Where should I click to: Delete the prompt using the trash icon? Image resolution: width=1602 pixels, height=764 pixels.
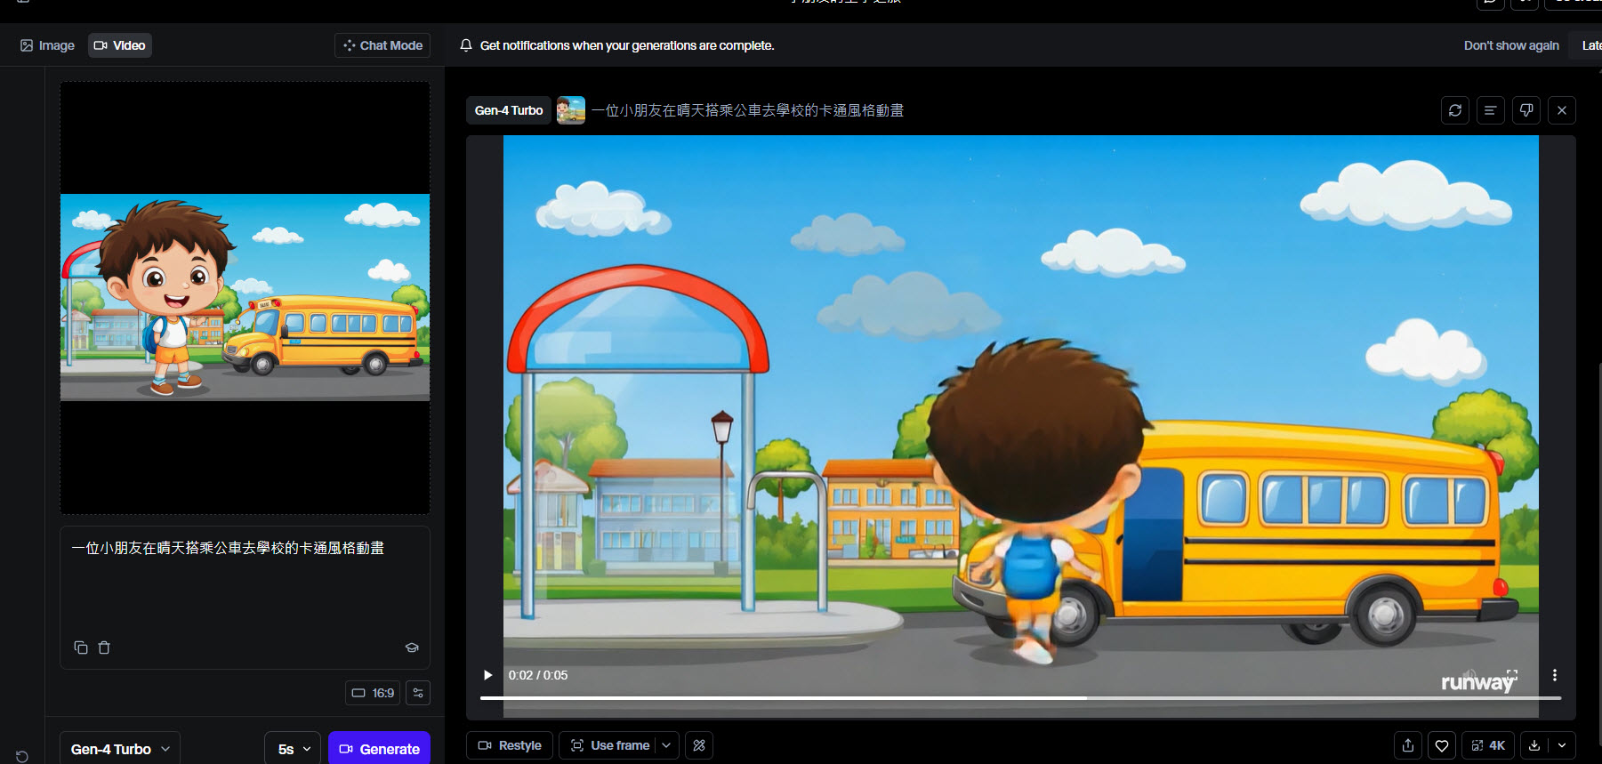coord(104,647)
